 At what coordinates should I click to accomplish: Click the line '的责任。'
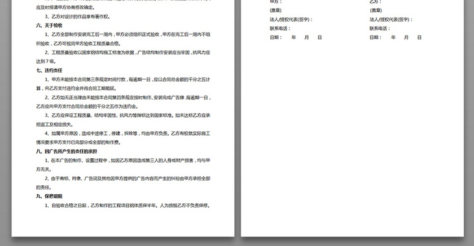coord(44,187)
